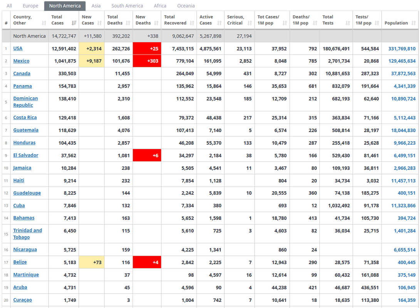Open the Belize country link
The height and width of the screenshot is (308, 420).
coord(20,262)
